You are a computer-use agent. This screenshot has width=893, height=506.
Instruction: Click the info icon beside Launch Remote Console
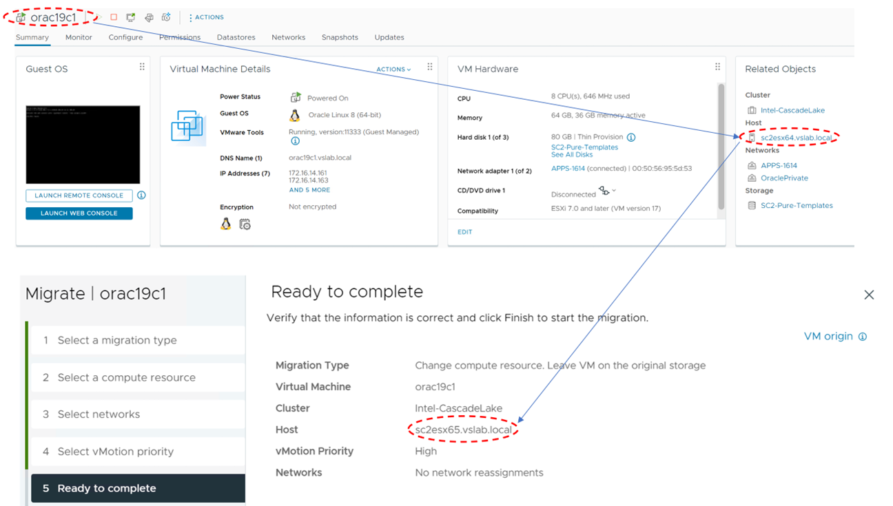click(141, 196)
